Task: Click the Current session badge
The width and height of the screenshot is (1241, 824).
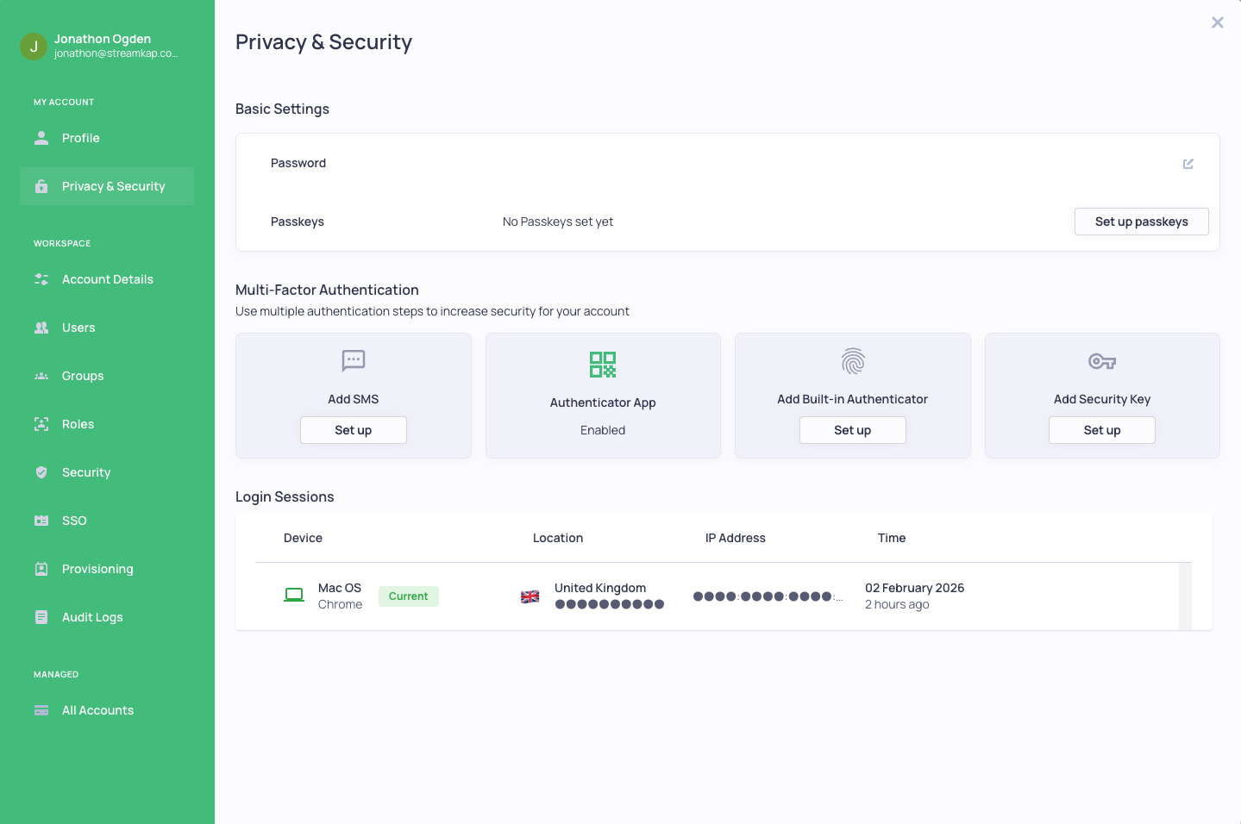Action: [x=408, y=596]
